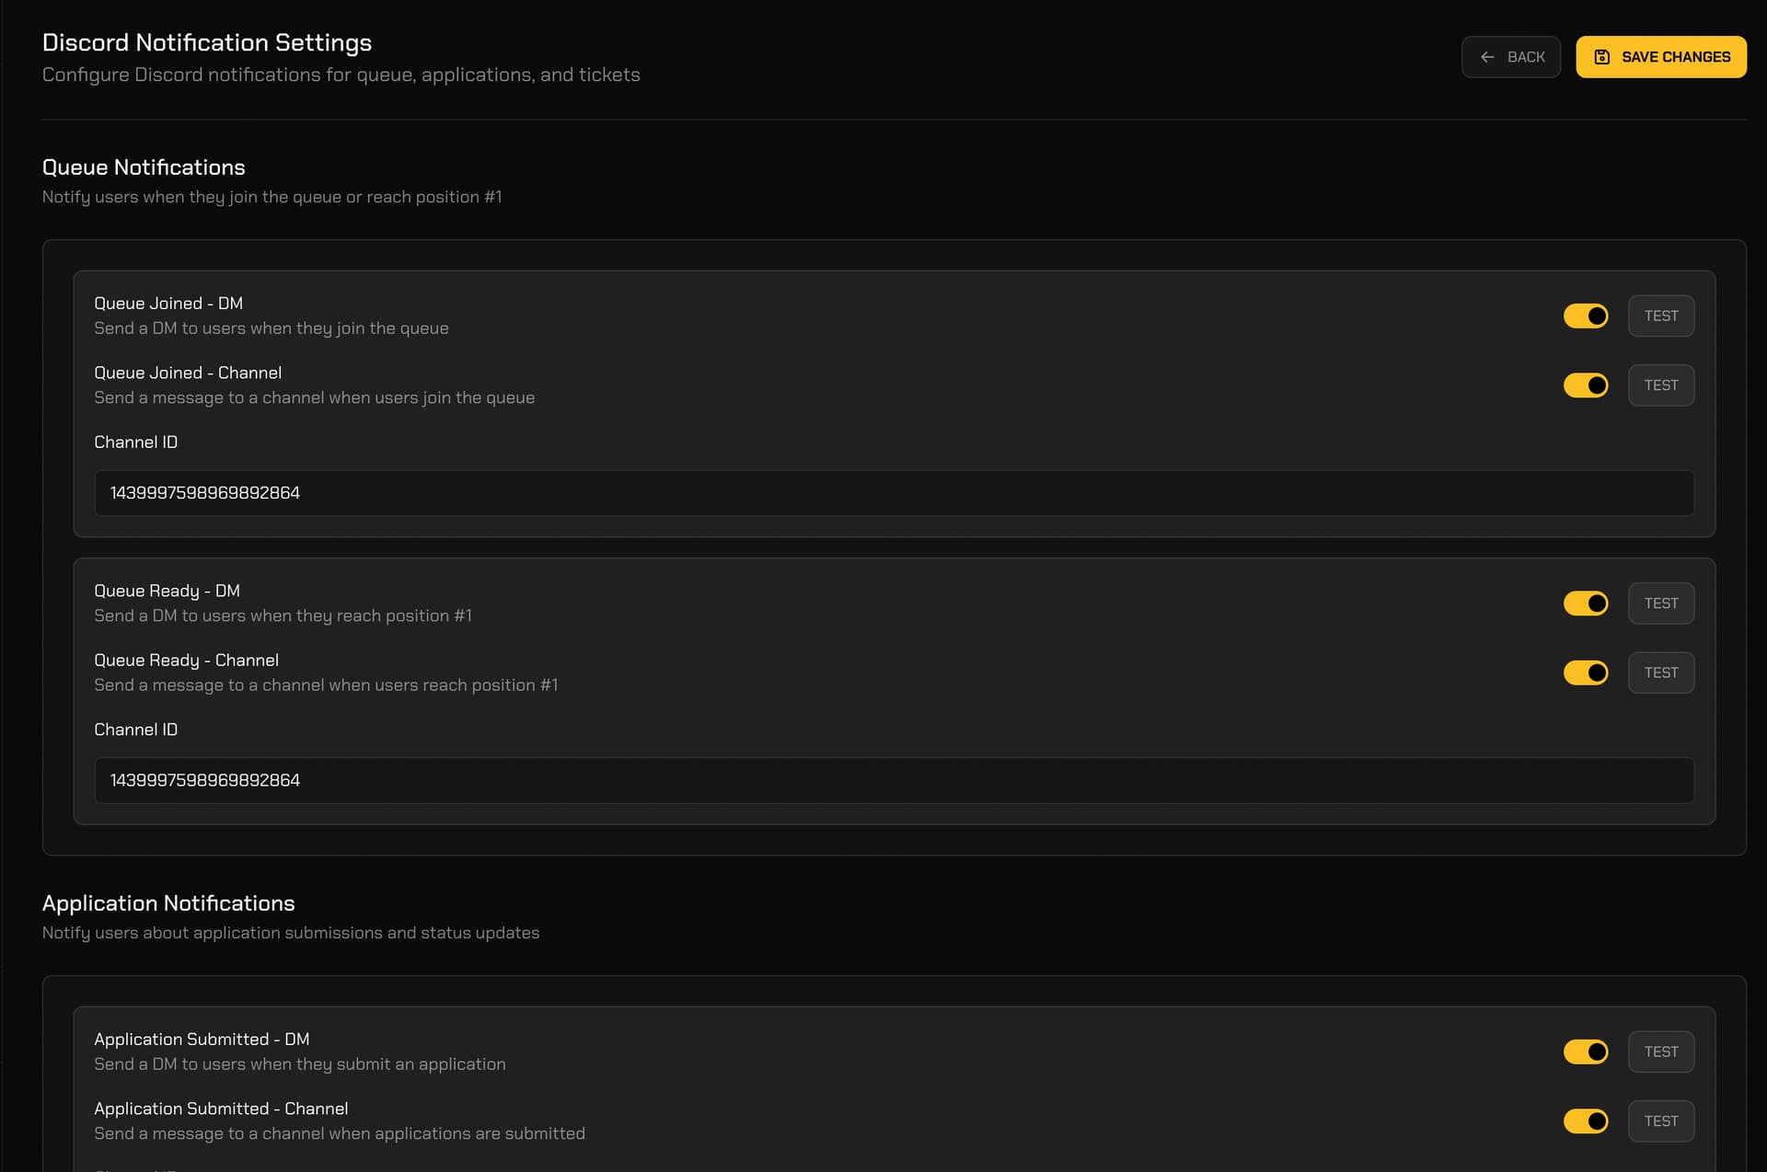Select the Queue Notifications section heading
The image size is (1767, 1172).
click(144, 167)
